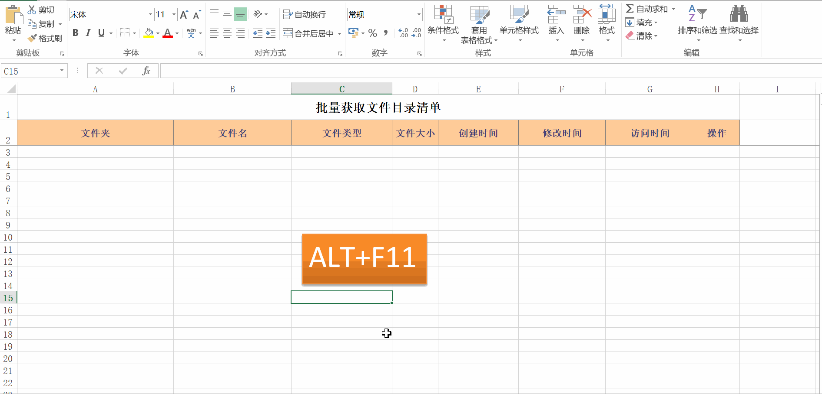
Task: Apply the red font color A
Action: coord(168,33)
